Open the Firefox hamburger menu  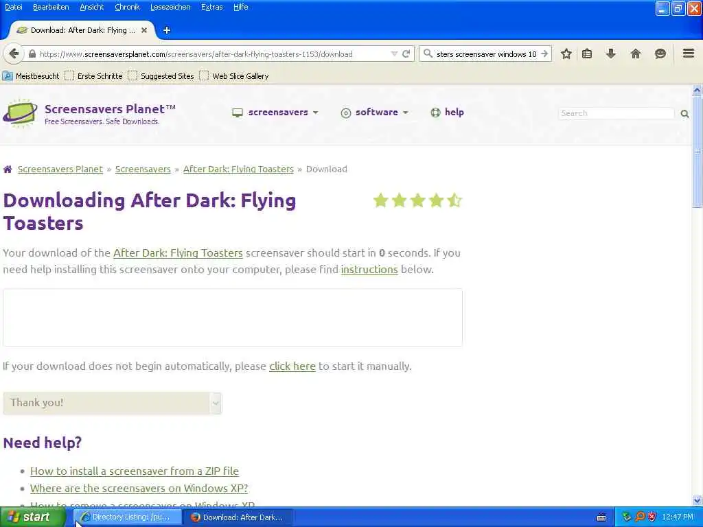pyautogui.click(x=689, y=54)
